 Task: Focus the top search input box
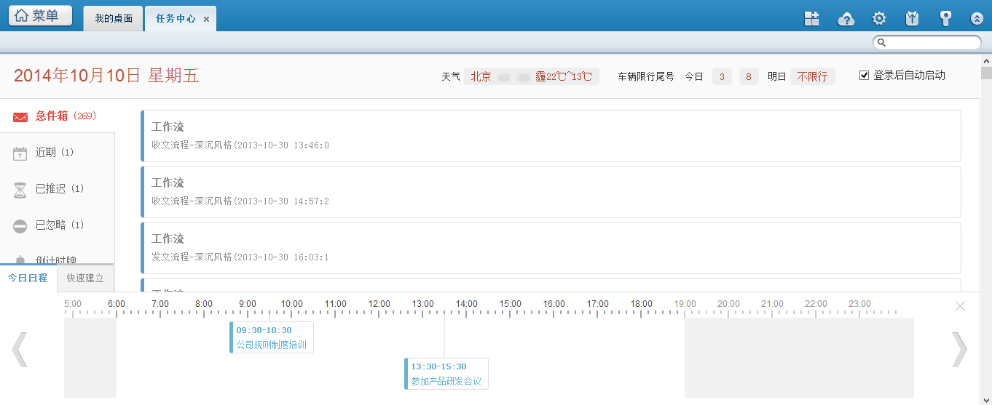927,42
